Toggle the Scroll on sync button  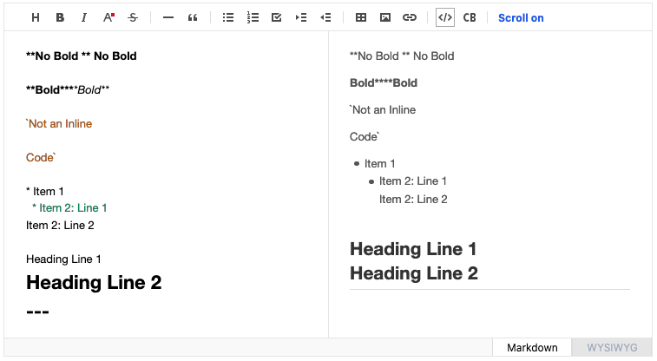coord(521,18)
